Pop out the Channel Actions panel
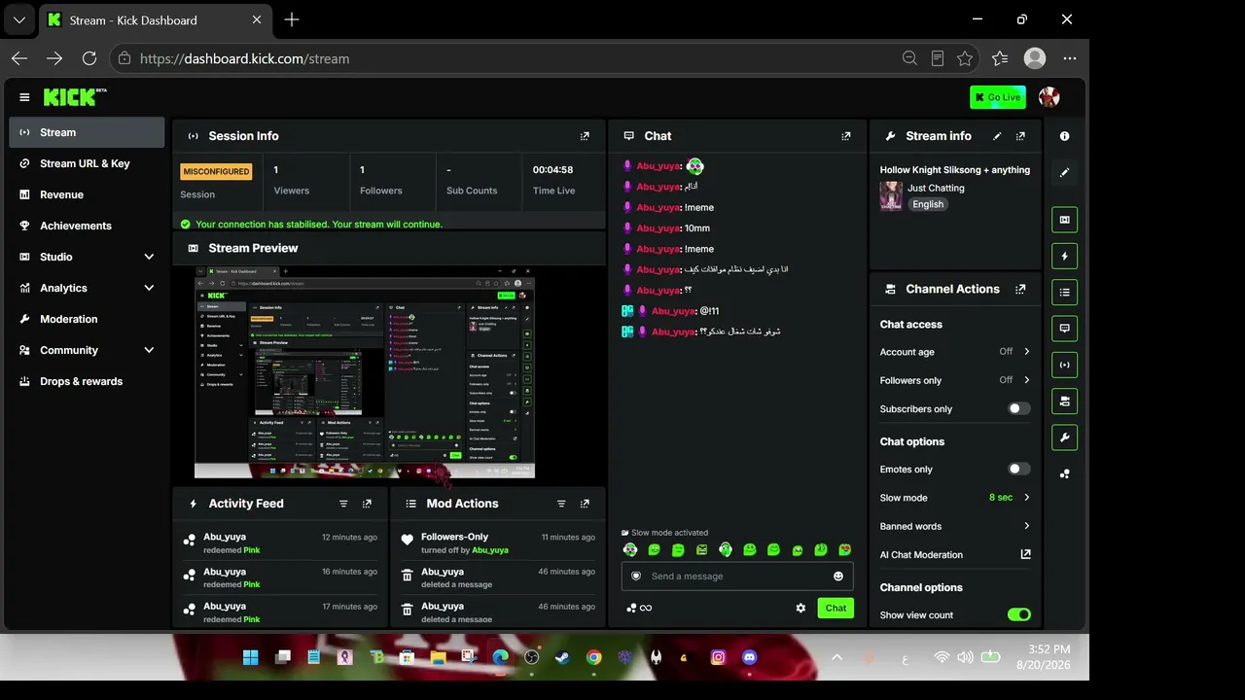This screenshot has height=700, width=1245. (x=1020, y=289)
